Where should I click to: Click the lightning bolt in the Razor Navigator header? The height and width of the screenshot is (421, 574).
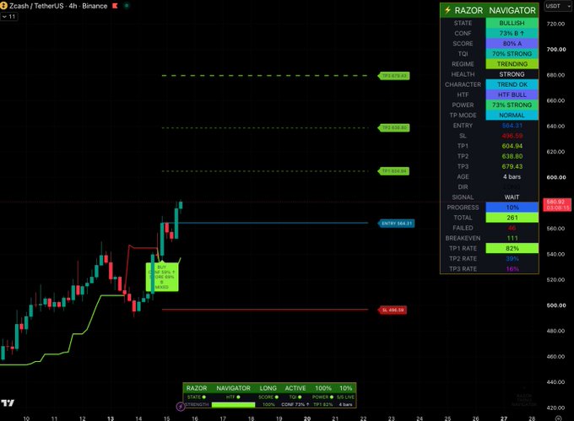click(447, 10)
